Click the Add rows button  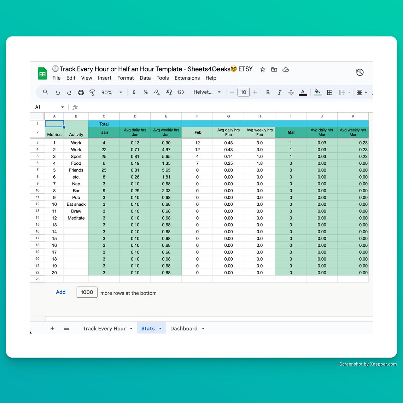coord(60,292)
